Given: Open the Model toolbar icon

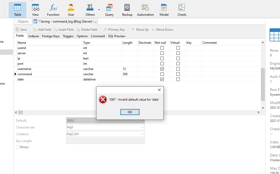Looking at the screenshot, I should click(164, 10).
